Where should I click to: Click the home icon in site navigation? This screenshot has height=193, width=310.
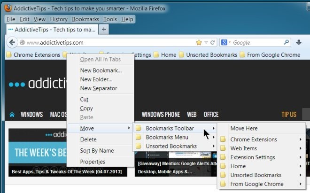[x=12, y=115]
